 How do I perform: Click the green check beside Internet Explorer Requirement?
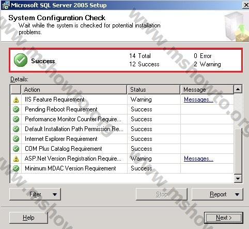(16, 139)
